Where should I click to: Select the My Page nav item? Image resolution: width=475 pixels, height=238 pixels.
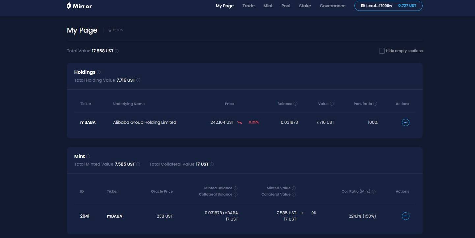tap(225, 6)
